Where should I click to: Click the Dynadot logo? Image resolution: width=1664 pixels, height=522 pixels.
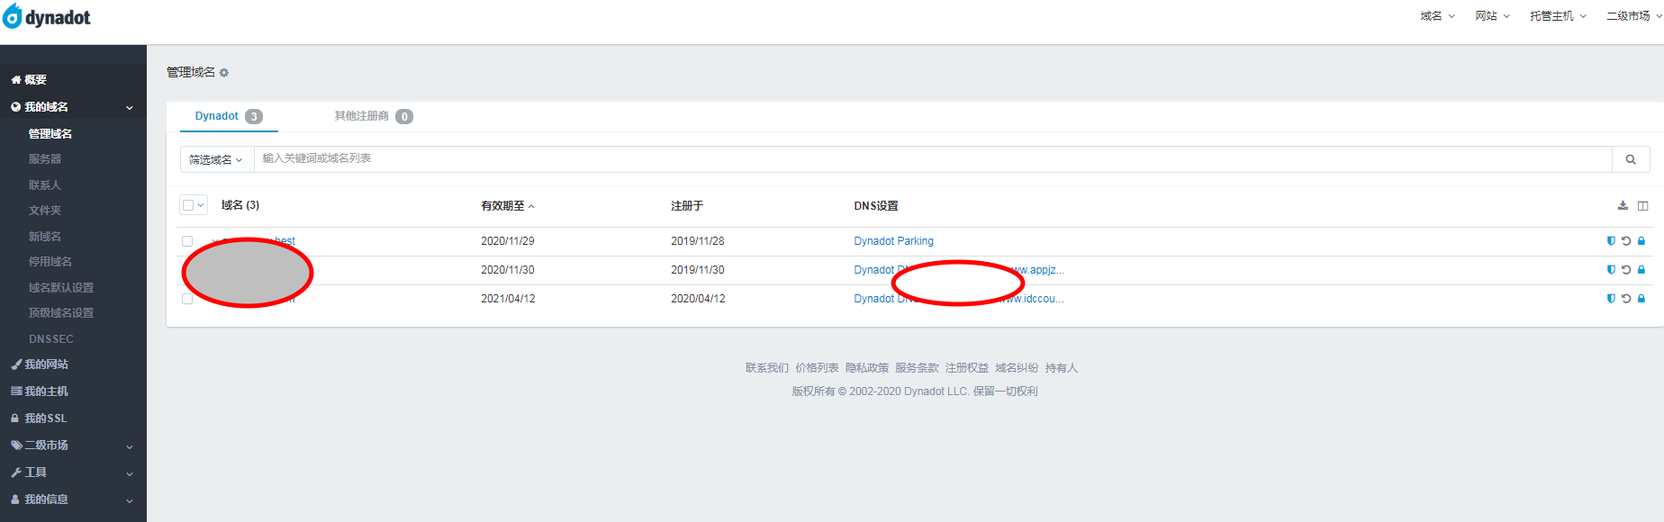click(47, 17)
